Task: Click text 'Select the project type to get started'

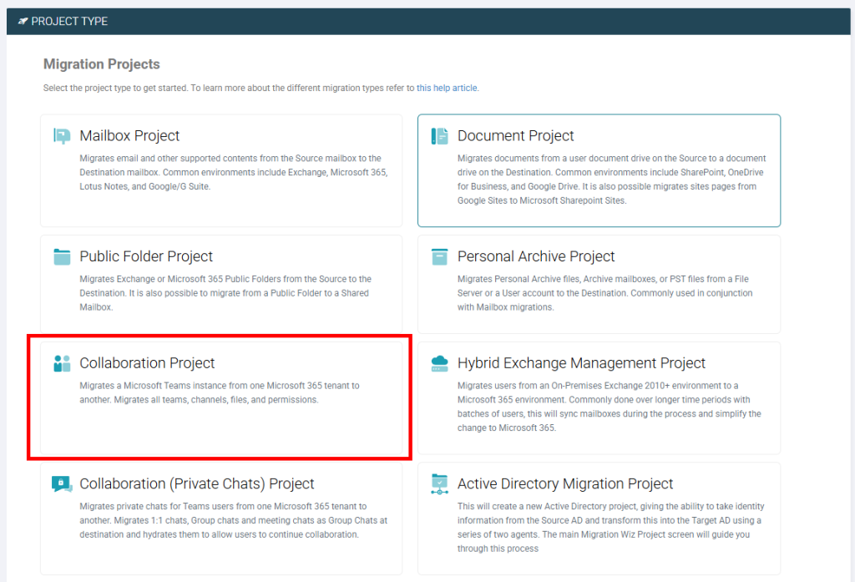Action: point(115,88)
